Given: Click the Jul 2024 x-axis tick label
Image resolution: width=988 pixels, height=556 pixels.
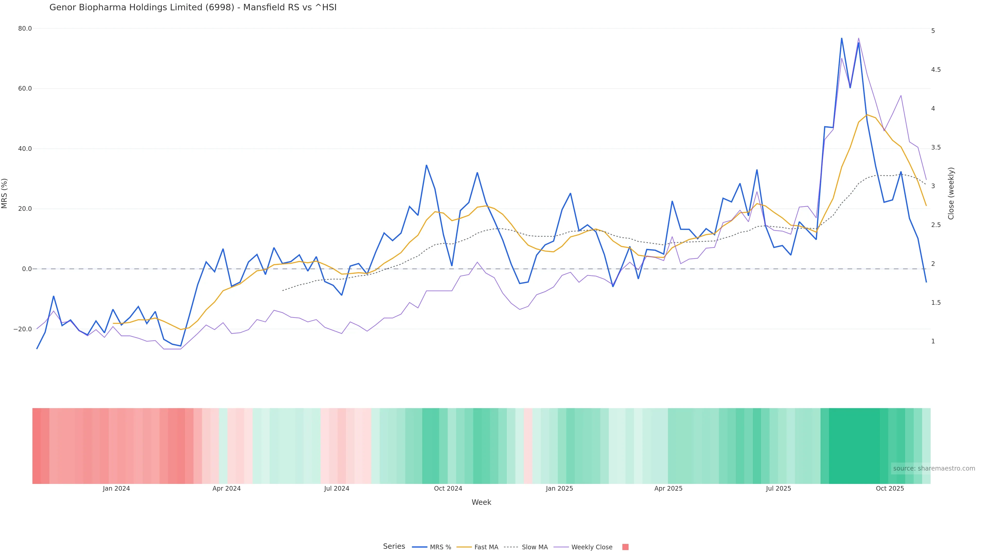Looking at the screenshot, I should click(336, 489).
